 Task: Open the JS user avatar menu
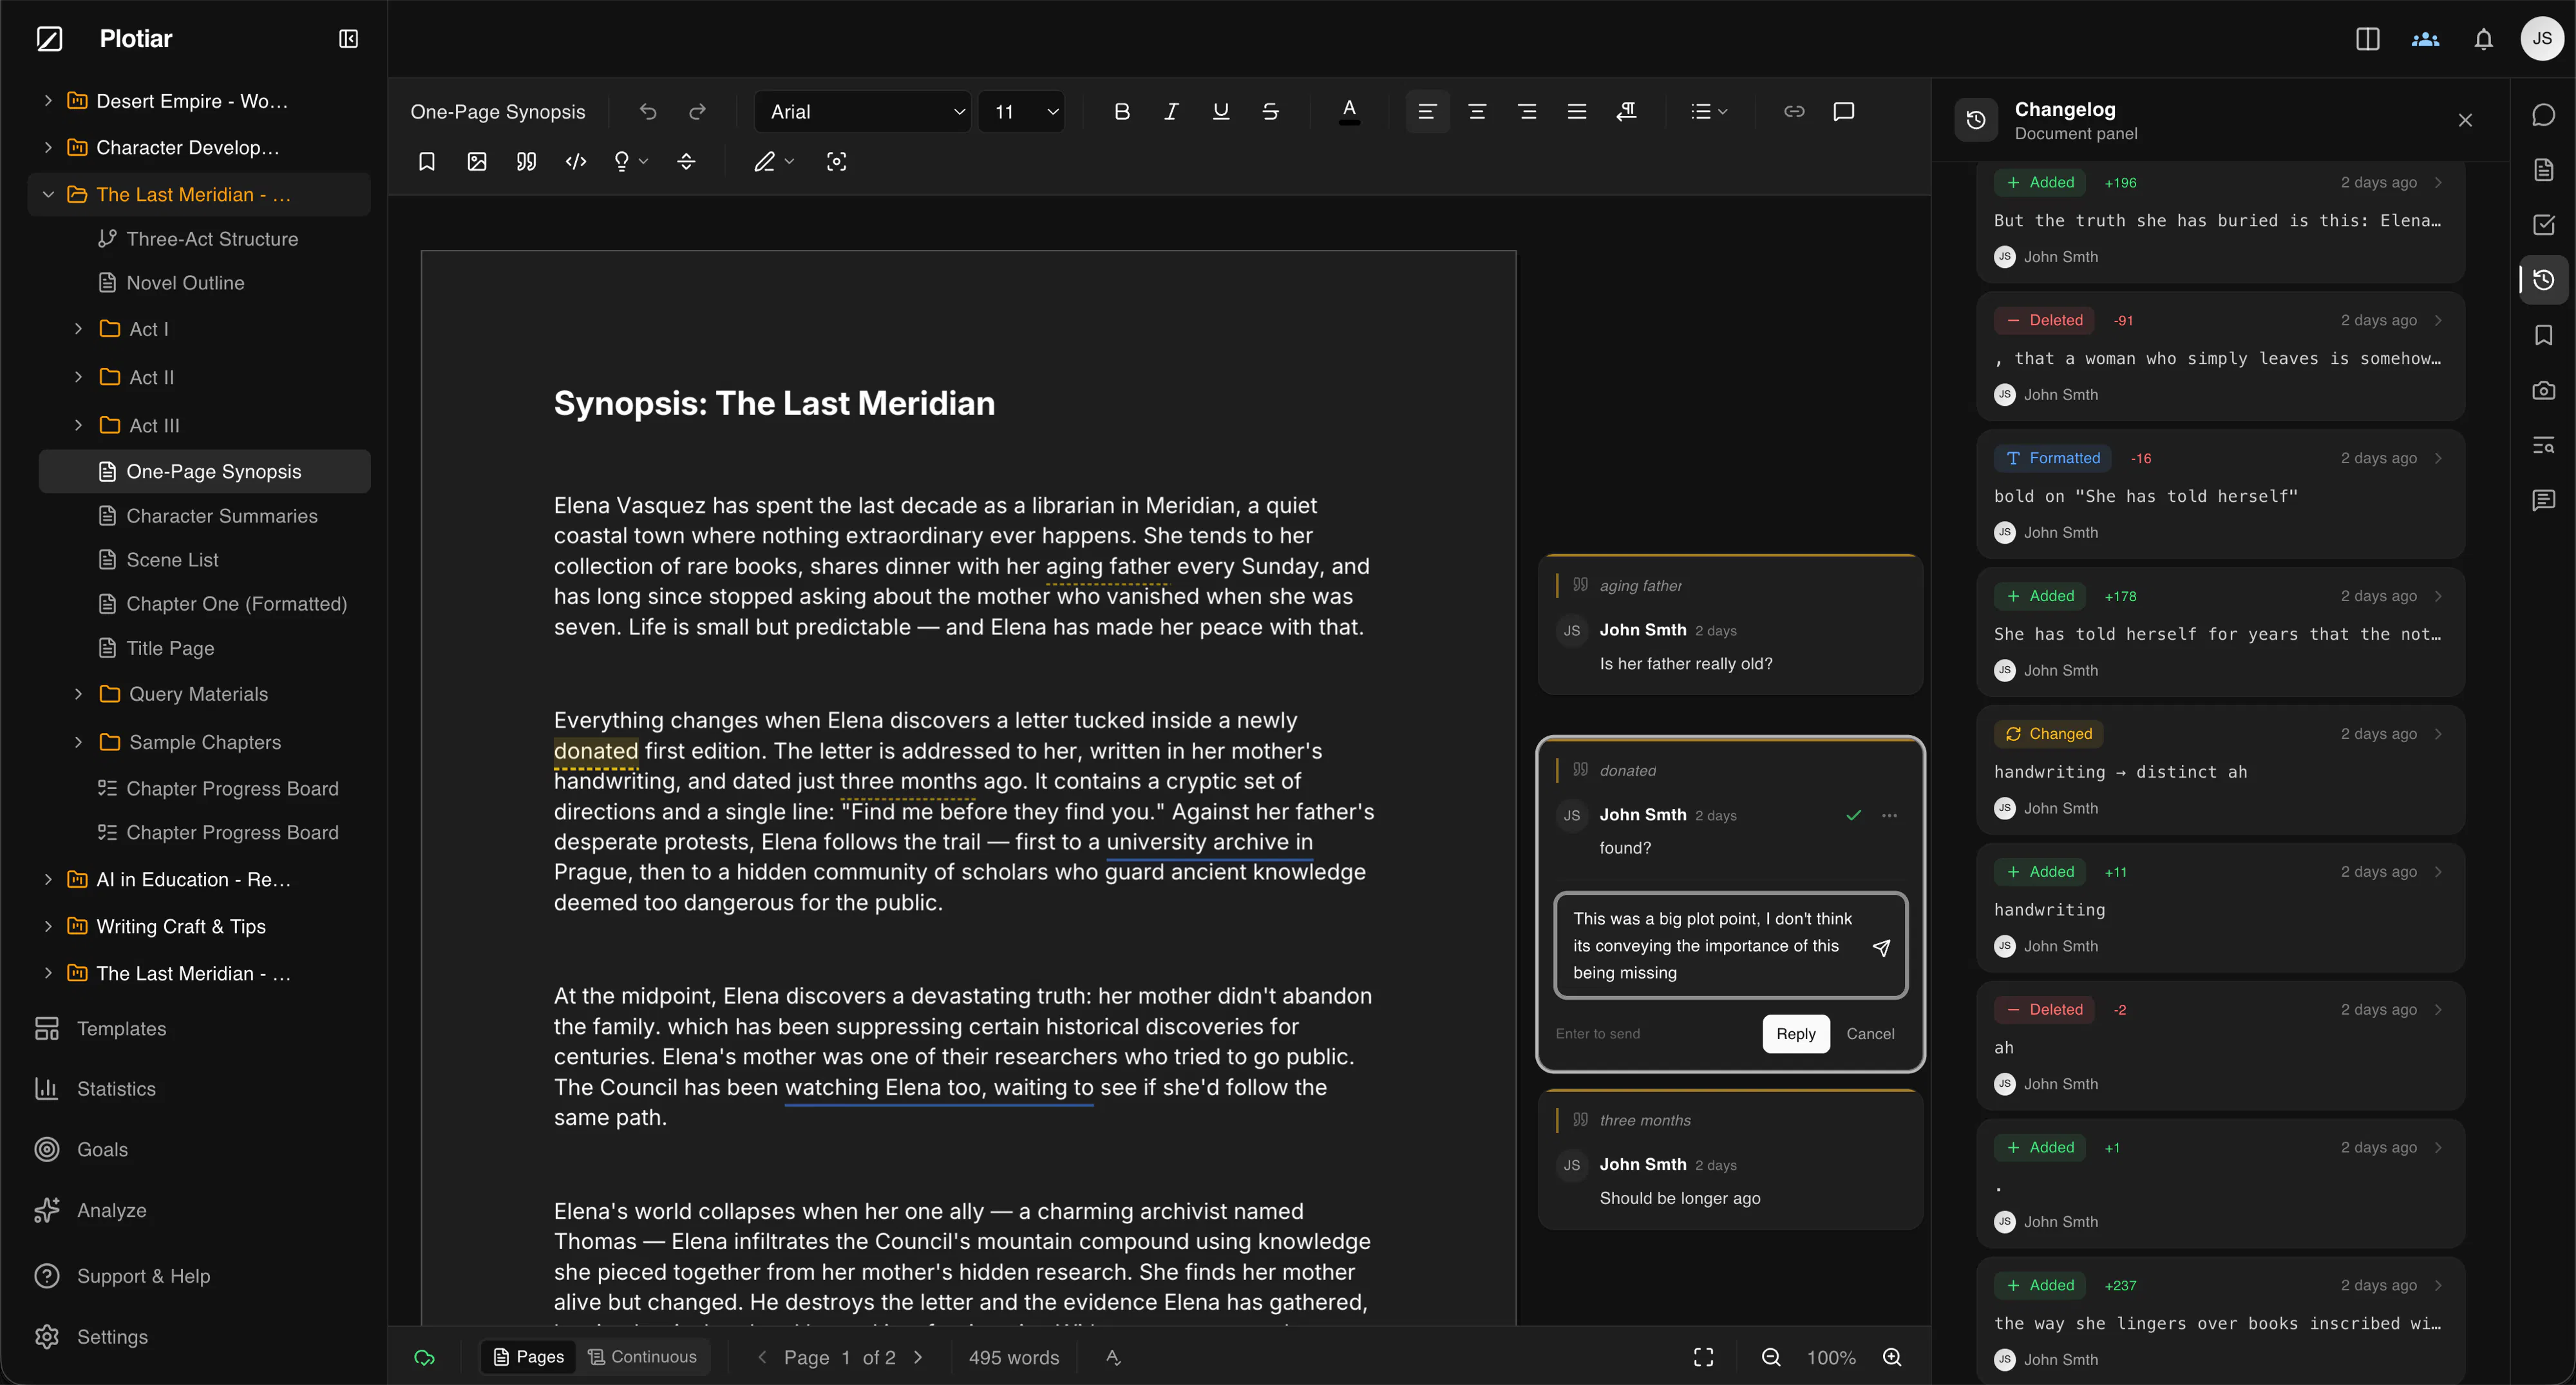[2541, 39]
